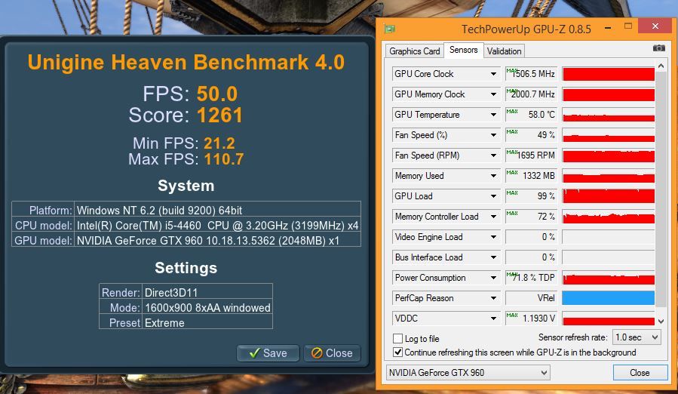Click the FPS value 50.0
Viewport: 678px width, 394px height.
217,94
